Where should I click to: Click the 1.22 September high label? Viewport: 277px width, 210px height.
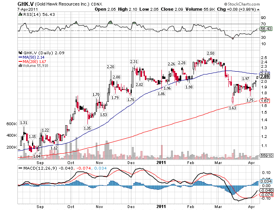[45, 130]
